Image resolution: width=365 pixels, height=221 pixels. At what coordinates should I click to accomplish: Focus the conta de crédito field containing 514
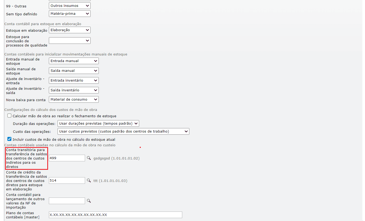(67, 181)
